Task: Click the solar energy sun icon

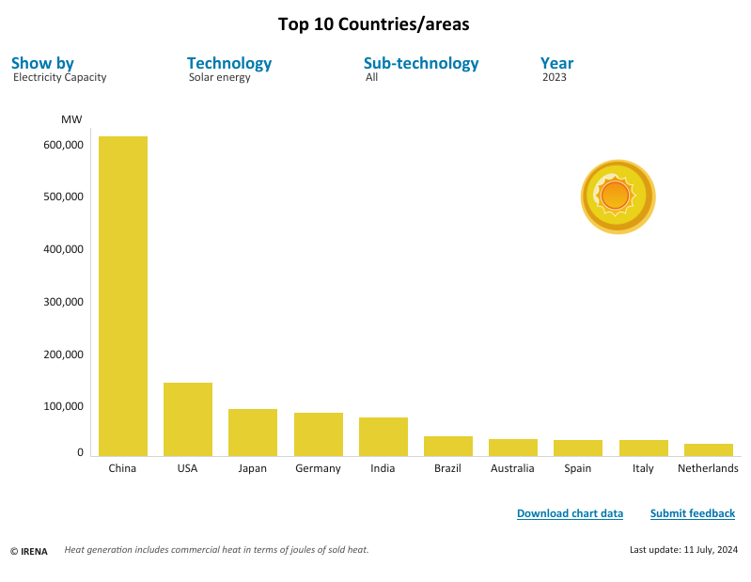Action: (617, 197)
